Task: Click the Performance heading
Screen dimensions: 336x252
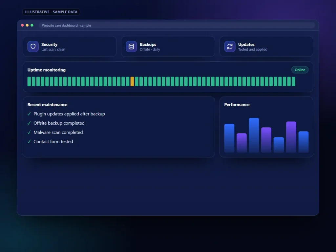Action: (x=237, y=105)
